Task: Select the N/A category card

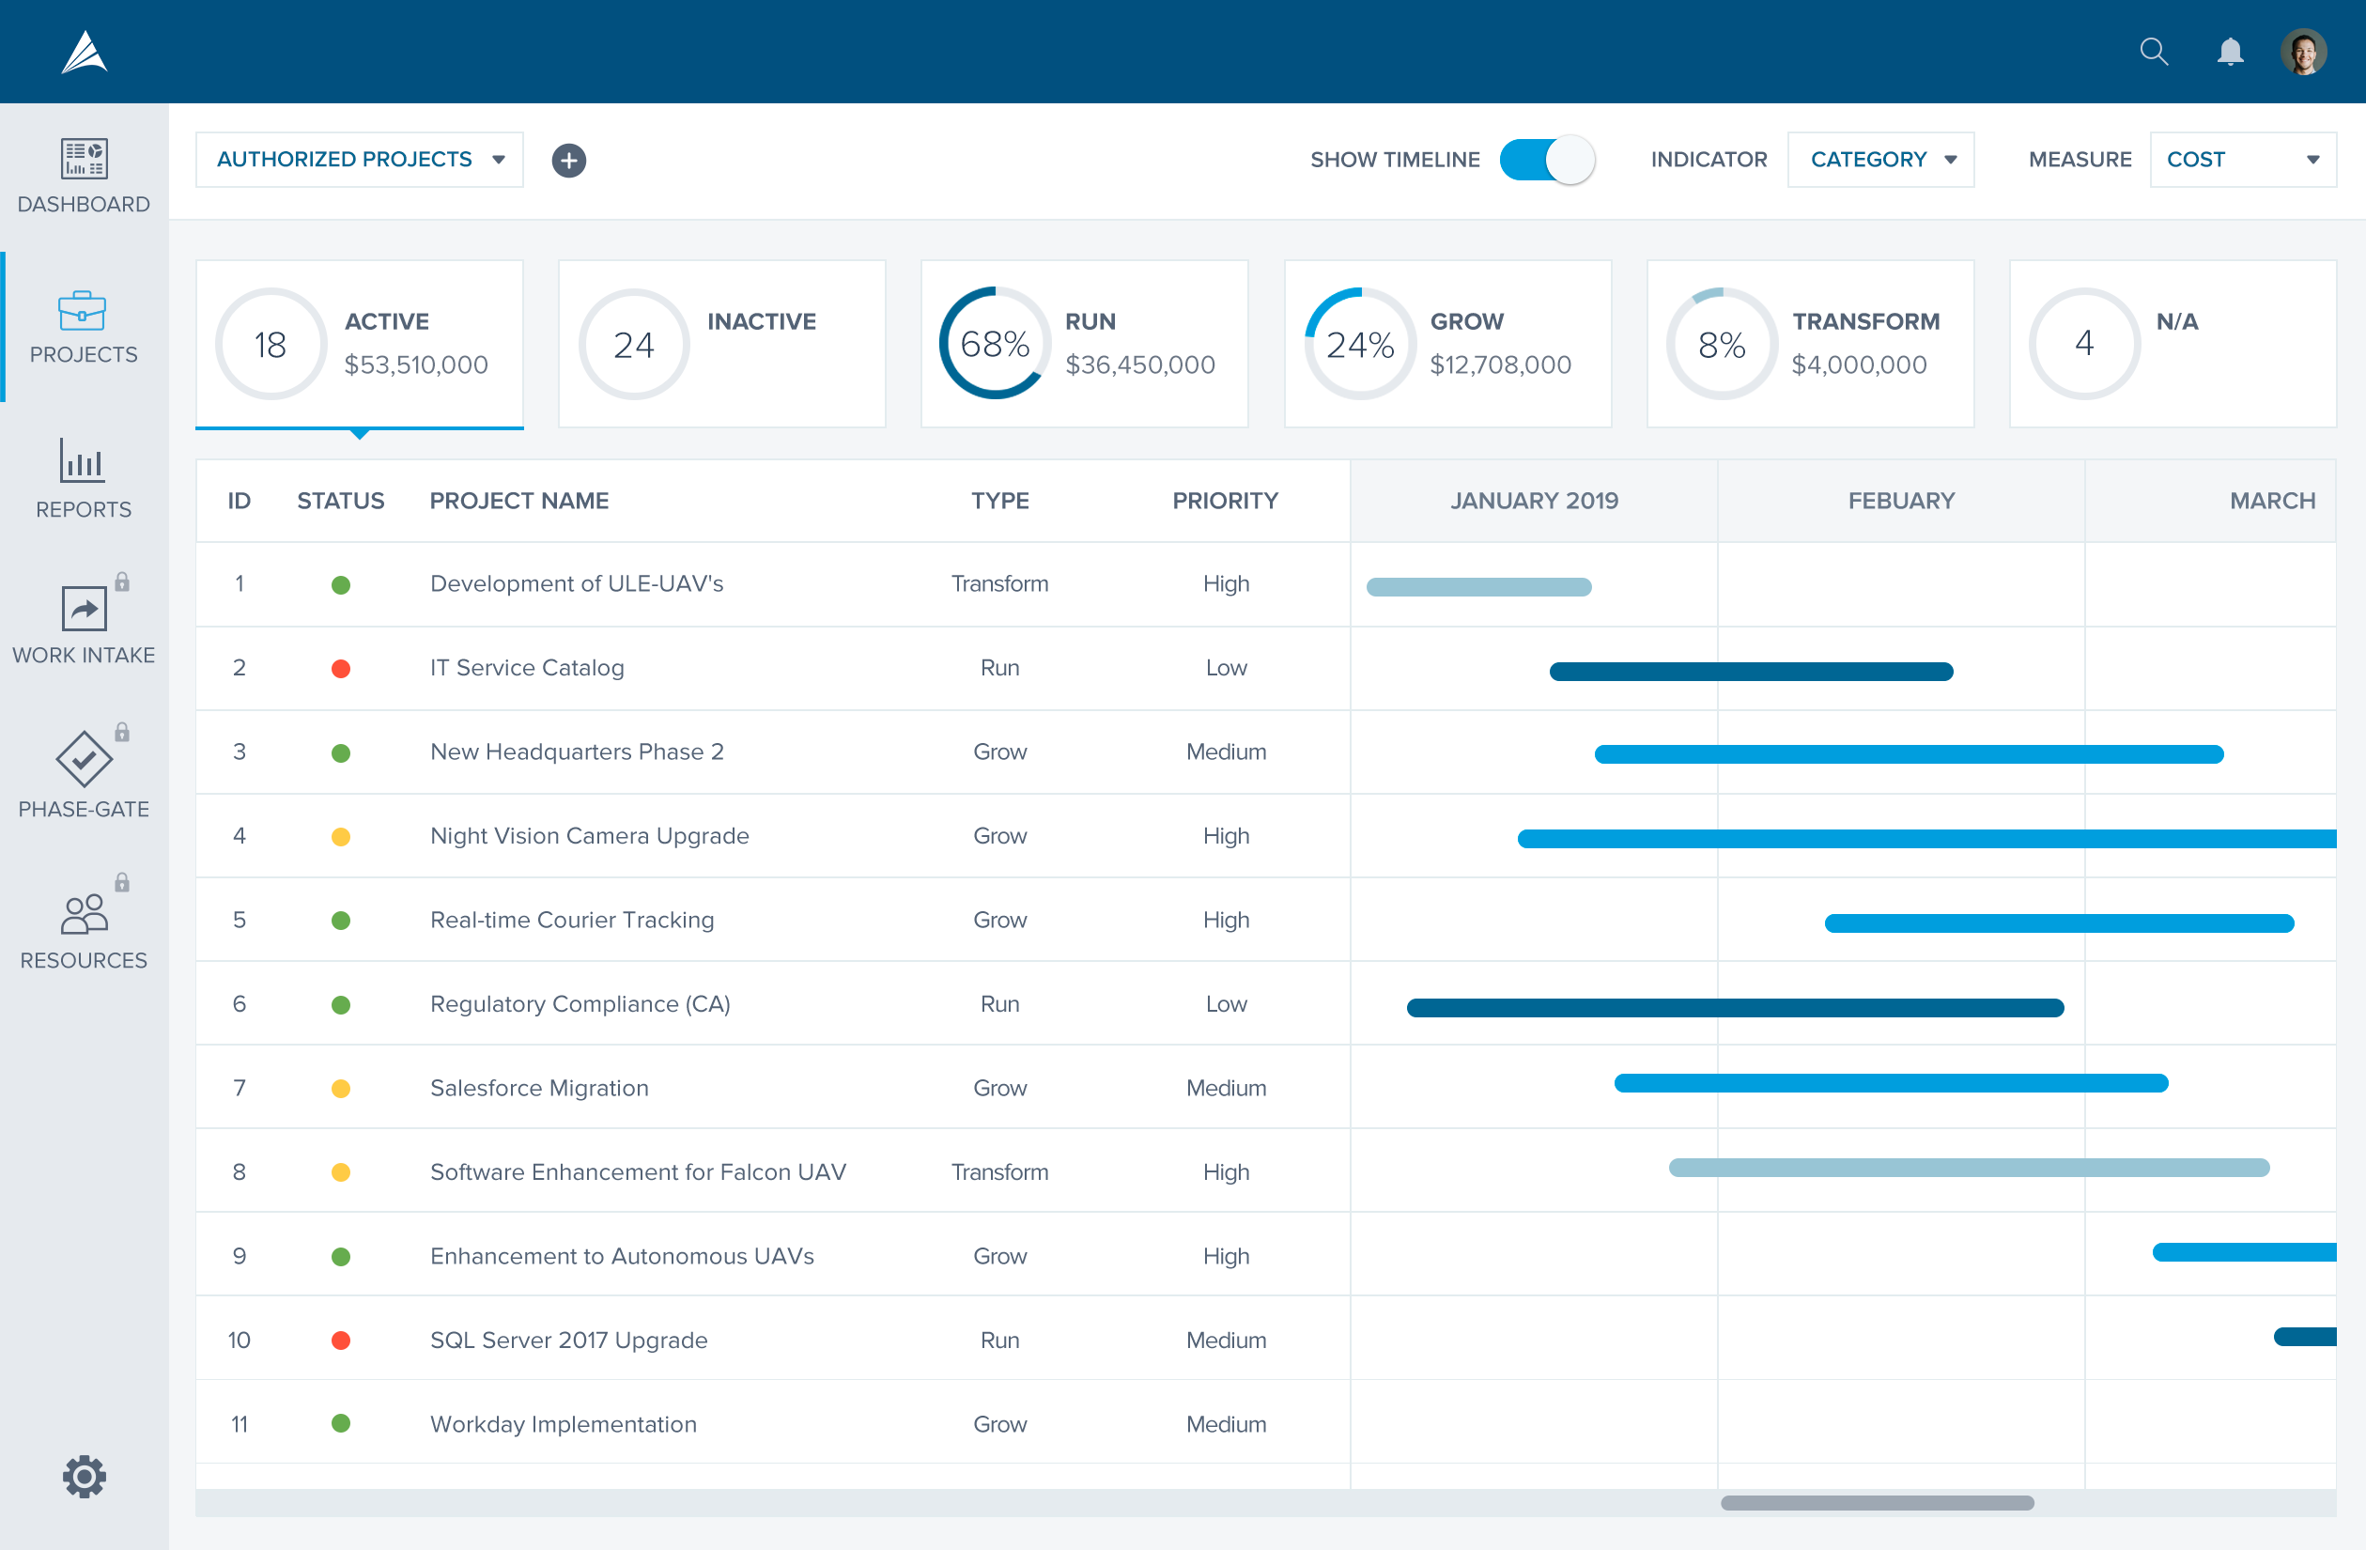Action: [x=2173, y=344]
